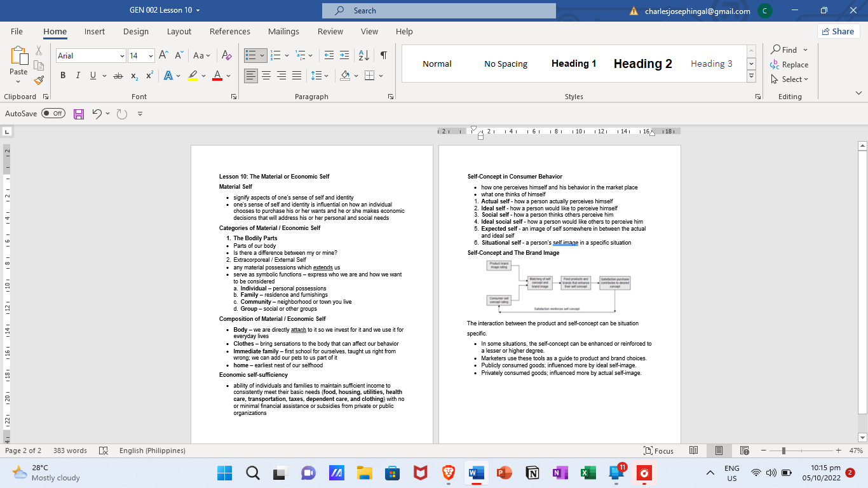Open Notion from the taskbar
The width and height of the screenshot is (868, 488).
pos(532,473)
